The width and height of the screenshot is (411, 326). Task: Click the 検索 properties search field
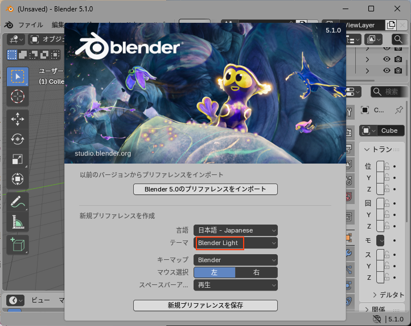[388, 92]
